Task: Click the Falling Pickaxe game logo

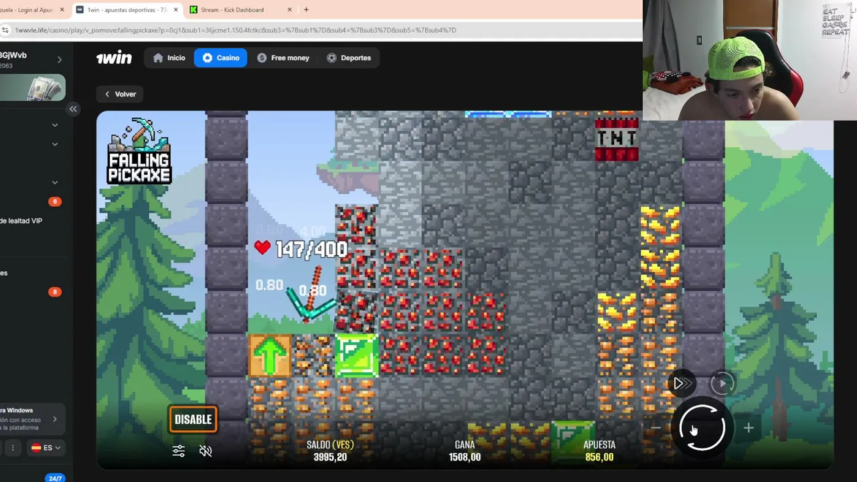Action: coord(139,151)
